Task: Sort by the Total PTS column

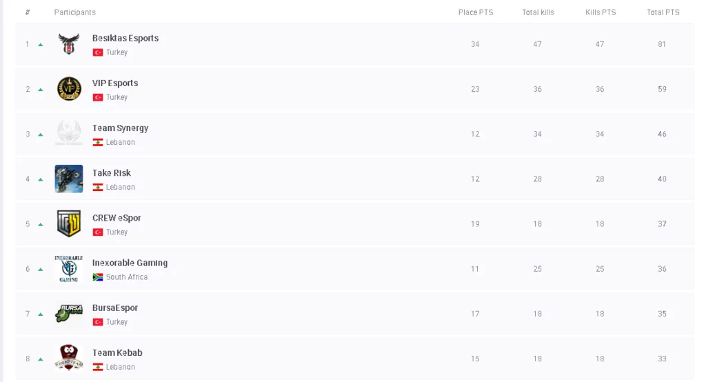Action: (x=663, y=12)
